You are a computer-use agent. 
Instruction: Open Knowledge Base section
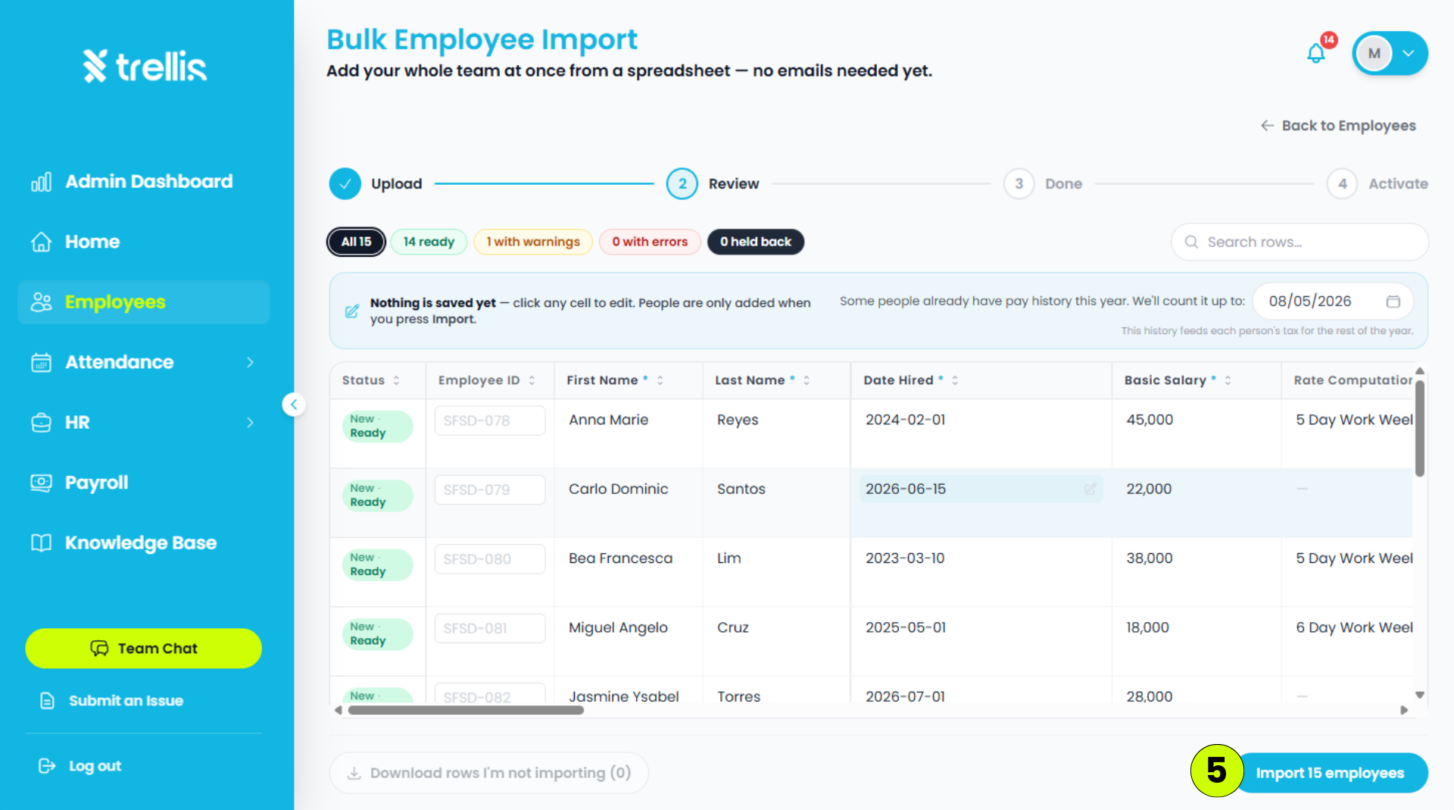point(144,543)
